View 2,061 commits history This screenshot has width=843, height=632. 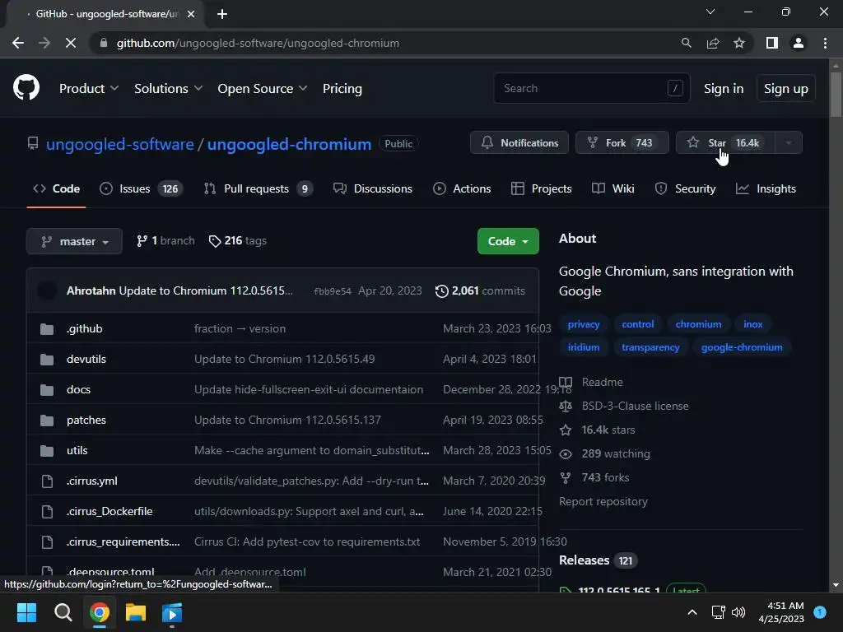pos(480,290)
